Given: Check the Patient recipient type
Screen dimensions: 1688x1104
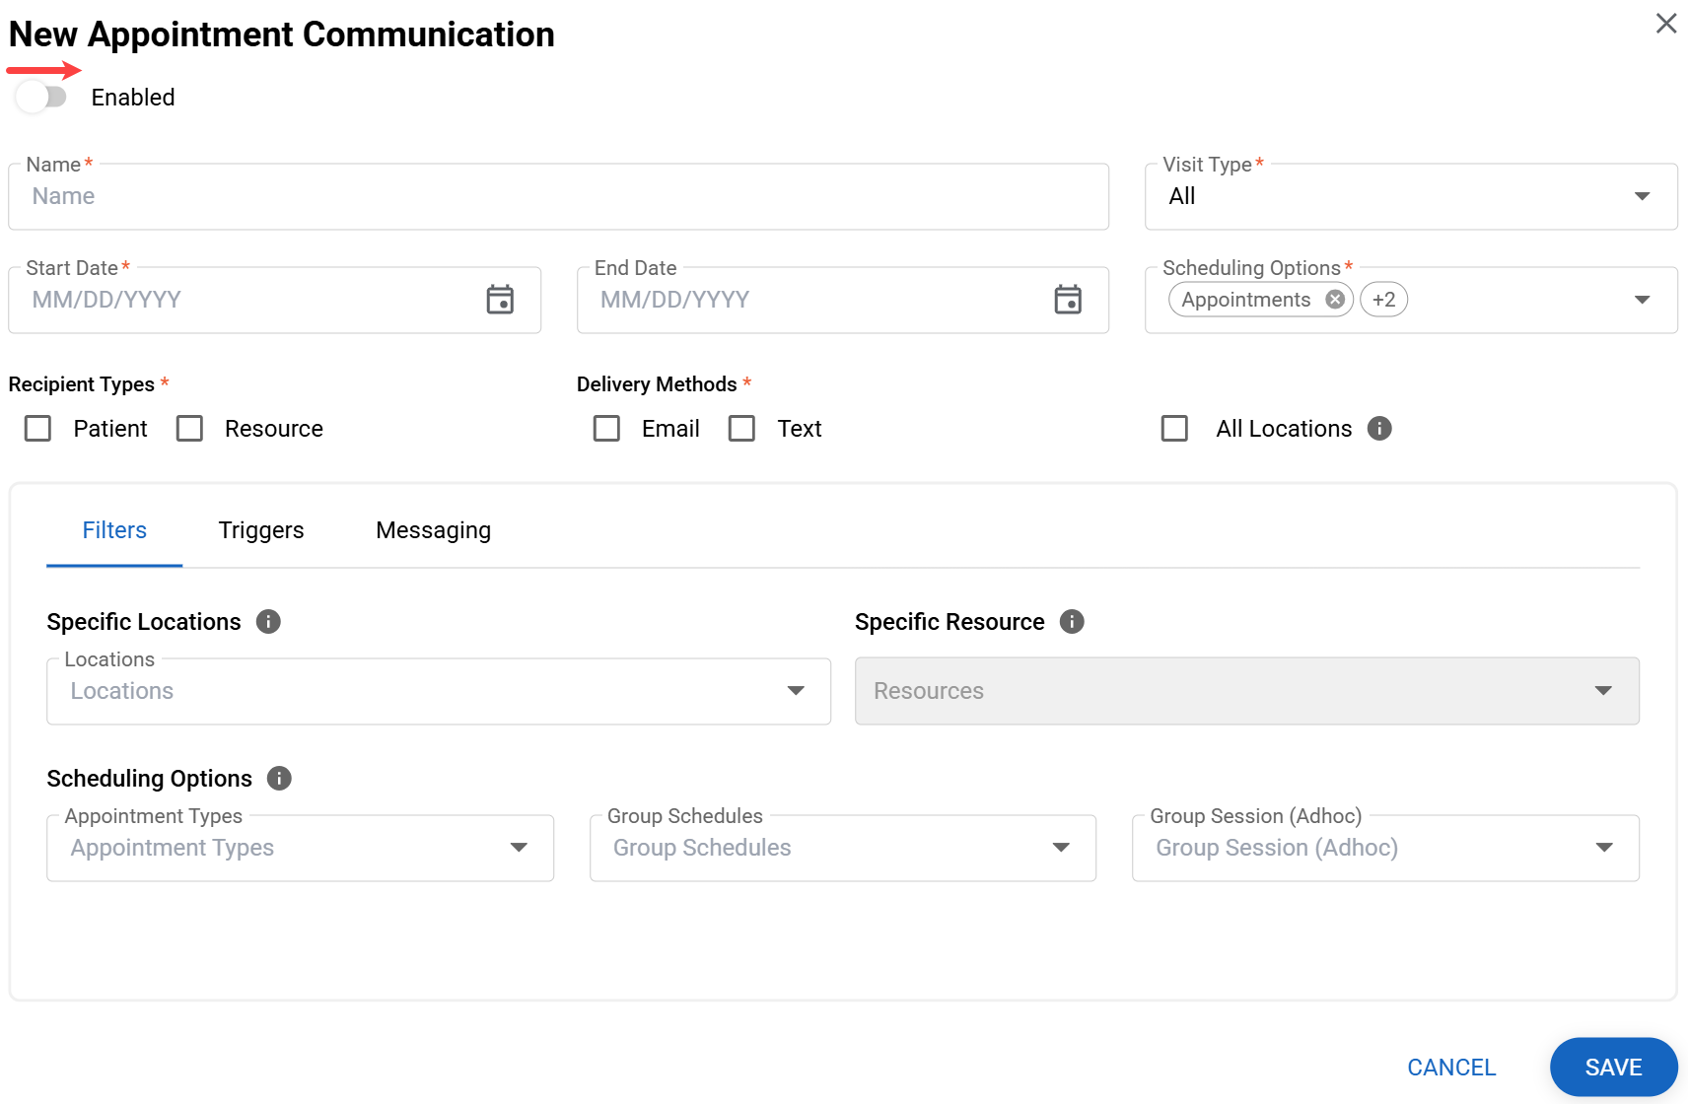Looking at the screenshot, I should pyautogui.click(x=38, y=429).
